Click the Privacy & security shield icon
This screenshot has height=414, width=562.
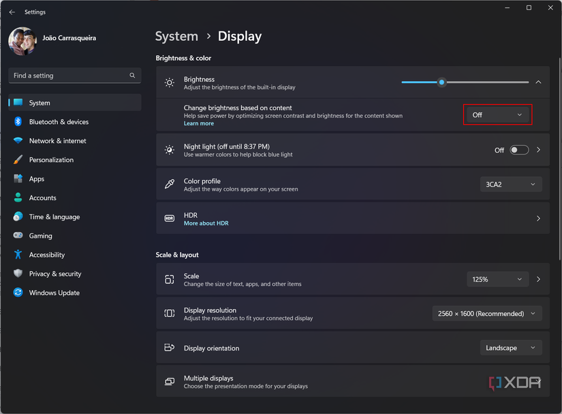pyautogui.click(x=18, y=274)
